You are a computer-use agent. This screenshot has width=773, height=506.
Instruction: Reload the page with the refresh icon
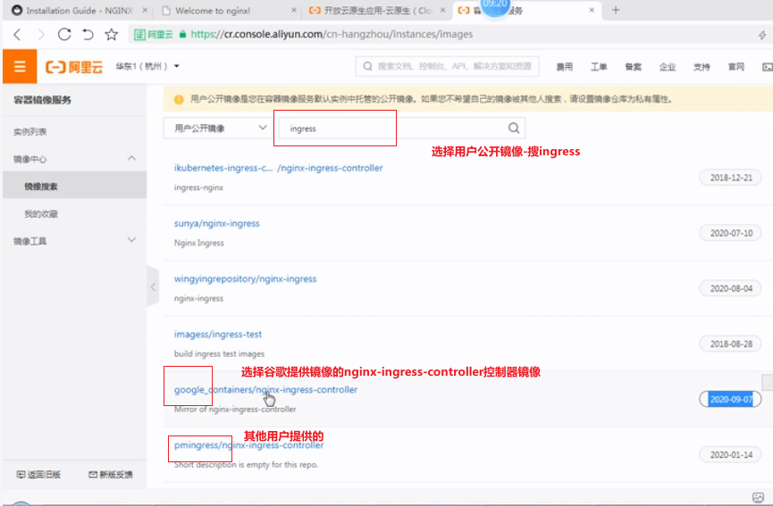pyautogui.click(x=64, y=34)
